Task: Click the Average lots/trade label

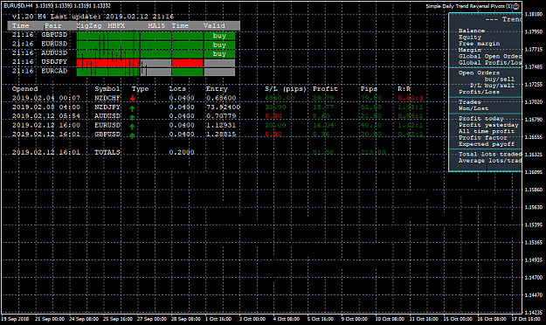Action: (x=490, y=161)
